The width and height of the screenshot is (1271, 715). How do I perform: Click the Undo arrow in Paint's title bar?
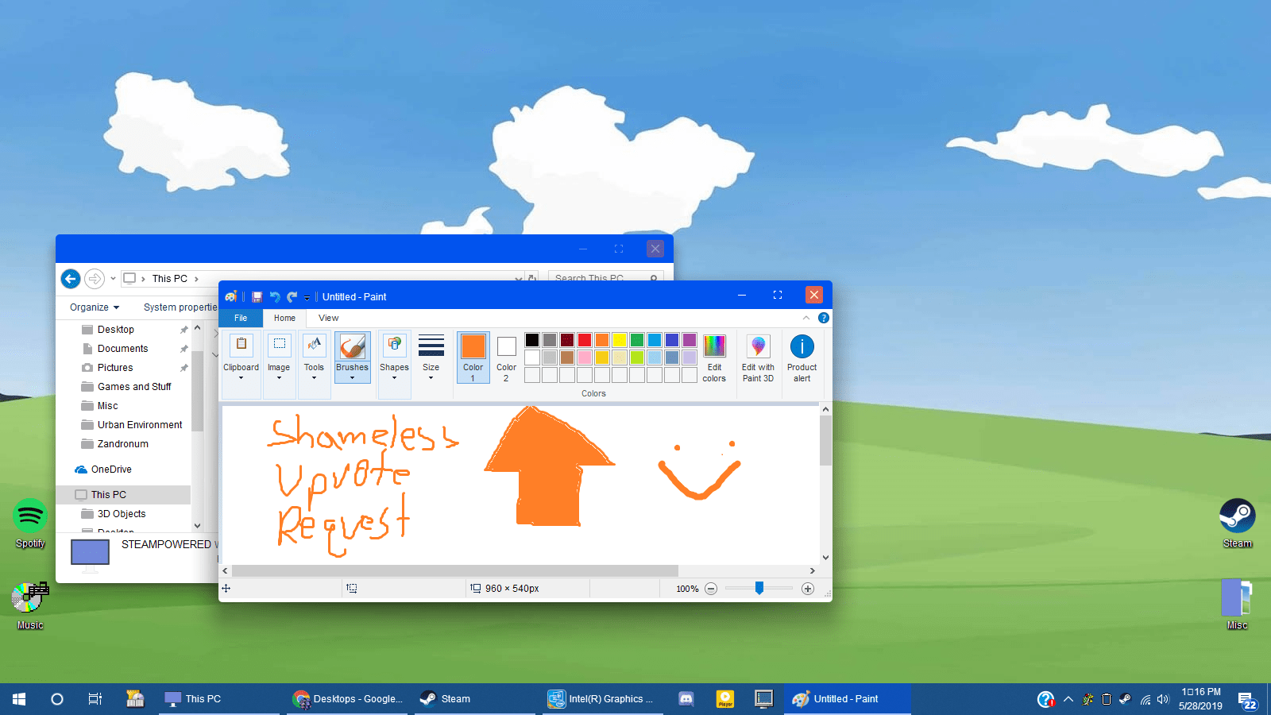(275, 297)
